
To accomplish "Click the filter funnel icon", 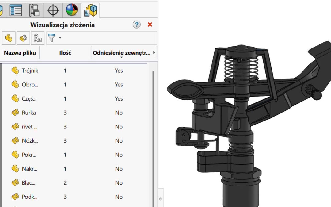I will (52, 38).
